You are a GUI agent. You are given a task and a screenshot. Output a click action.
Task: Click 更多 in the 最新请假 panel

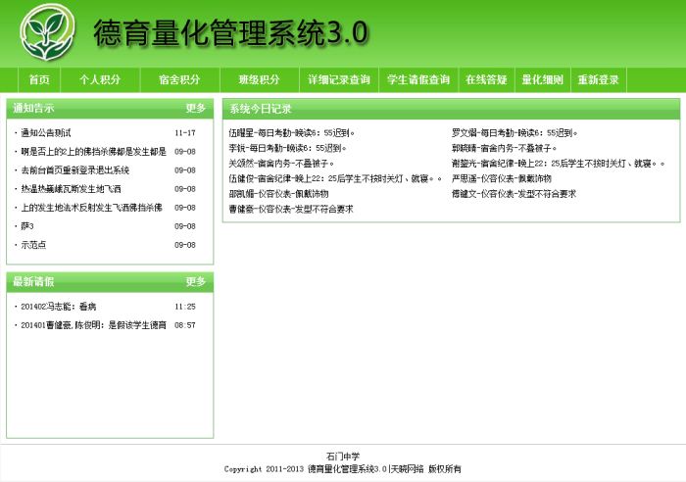[196, 282]
